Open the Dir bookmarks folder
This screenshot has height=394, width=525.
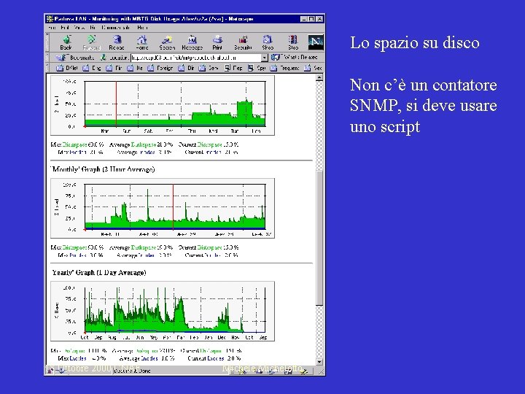(186, 68)
